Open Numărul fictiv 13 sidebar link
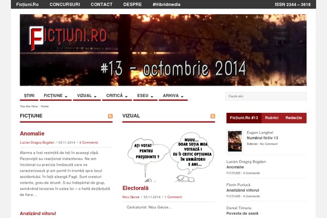This screenshot has width=327, height=218. pos(262,138)
